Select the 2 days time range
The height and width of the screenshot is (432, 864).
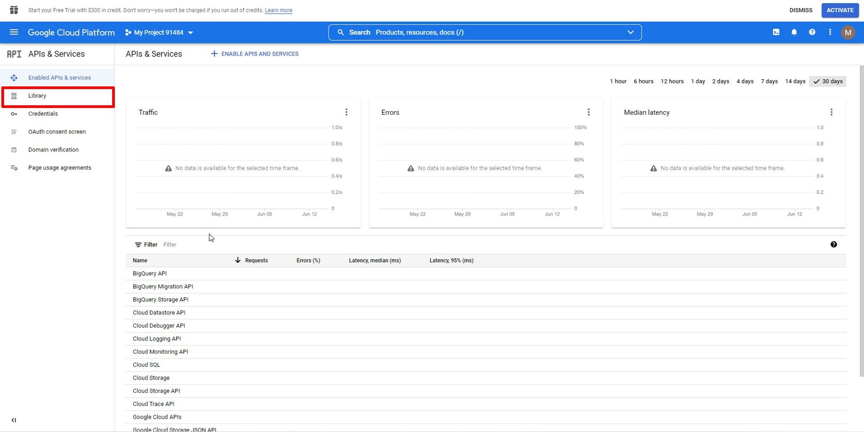coord(721,81)
